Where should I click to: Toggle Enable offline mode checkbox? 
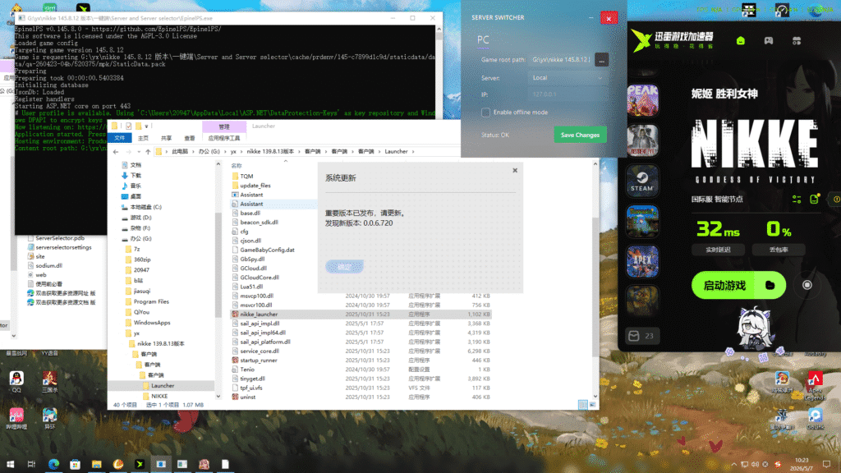click(x=485, y=112)
